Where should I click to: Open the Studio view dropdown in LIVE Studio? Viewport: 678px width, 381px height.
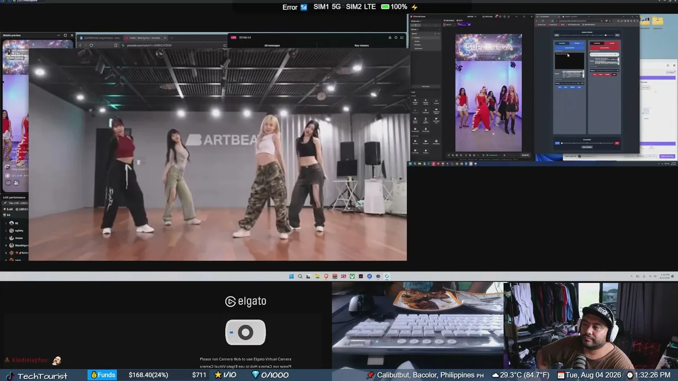point(415,21)
